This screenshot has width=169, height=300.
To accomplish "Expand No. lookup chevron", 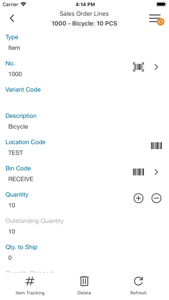I will [156, 67].
